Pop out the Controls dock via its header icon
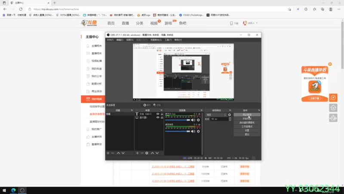The height and width of the screenshot is (194, 344). coord(259,110)
